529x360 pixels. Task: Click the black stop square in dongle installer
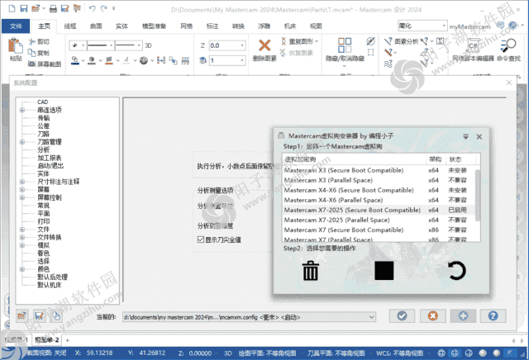pyautogui.click(x=384, y=271)
